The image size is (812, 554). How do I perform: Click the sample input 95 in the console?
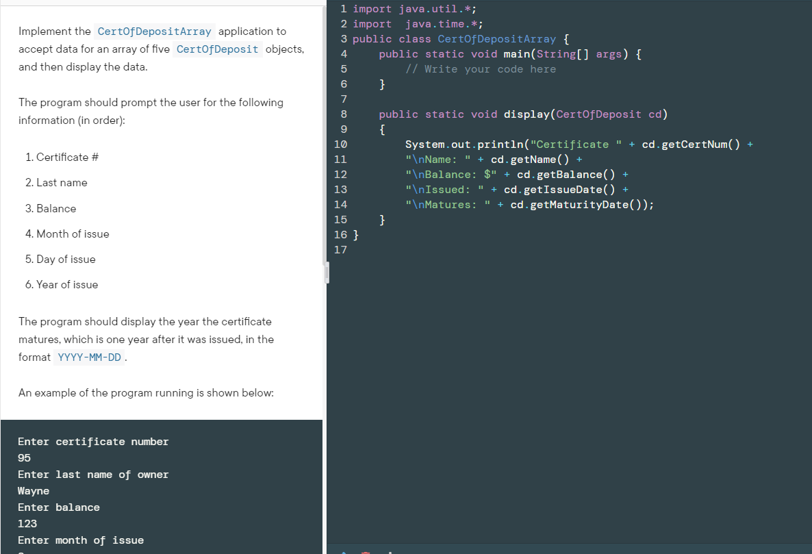[x=24, y=457]
